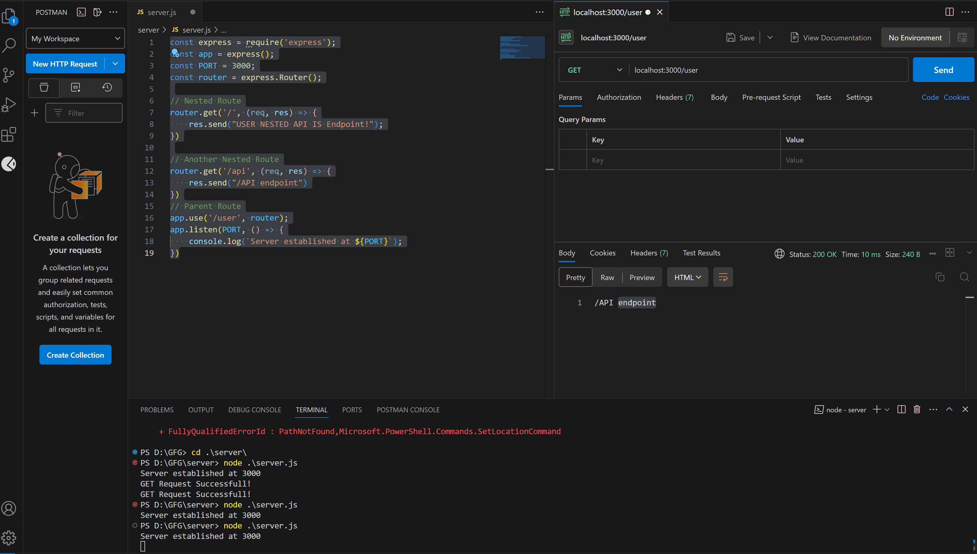Open the Environments panel in Postman sidebar
This screenshot has width=977, height=554.
(75, 88)
